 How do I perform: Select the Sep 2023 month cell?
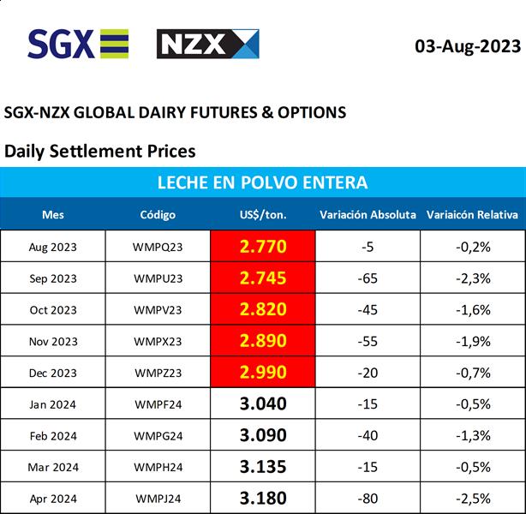coord(52,279)
